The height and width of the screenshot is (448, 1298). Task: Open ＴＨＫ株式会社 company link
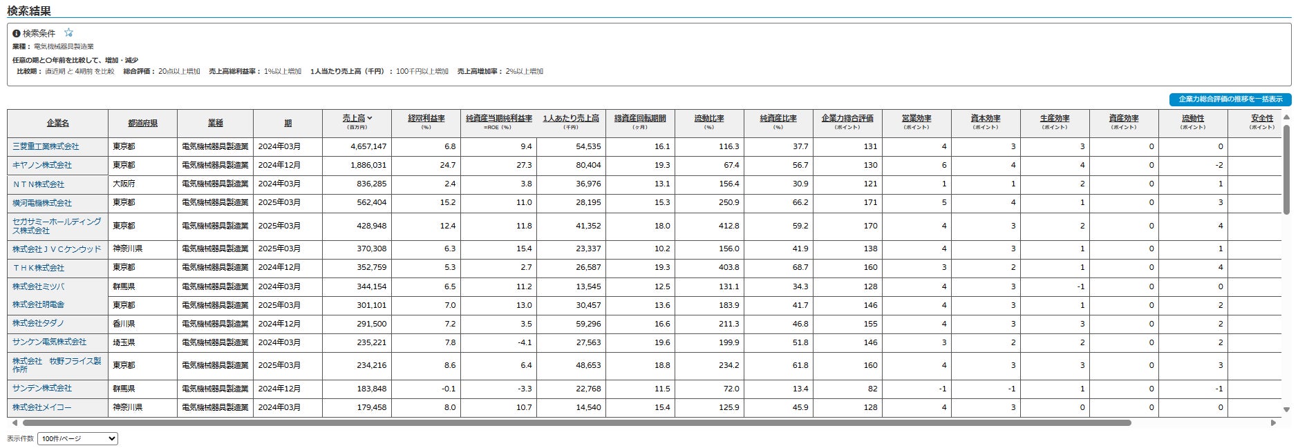click(x=39, y=268)
